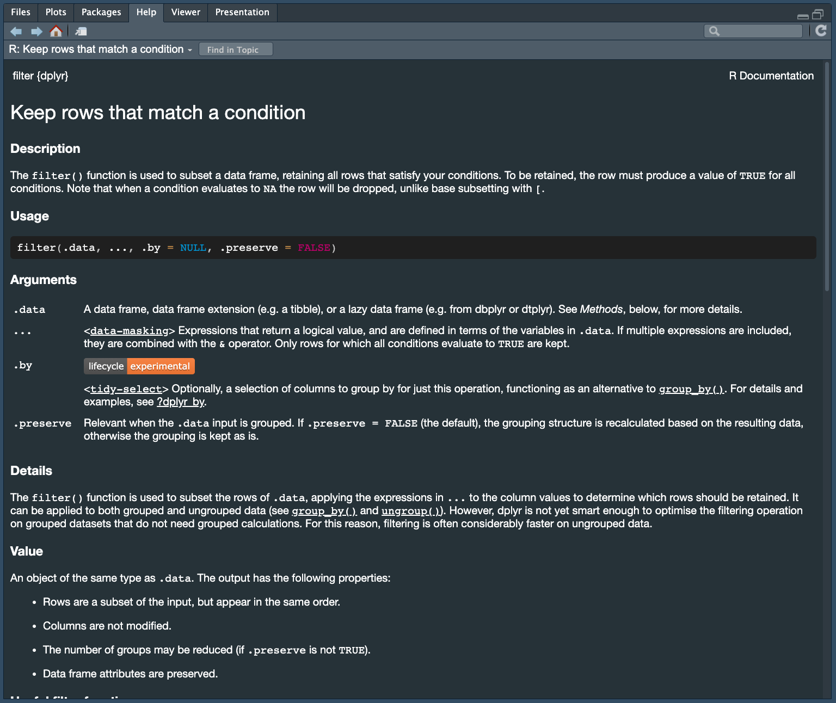Minimize the Help pane
This screenshot has height=703, width=836.
point(803,15)
